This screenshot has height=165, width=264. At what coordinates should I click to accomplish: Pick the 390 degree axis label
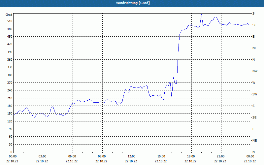(10, 52)
